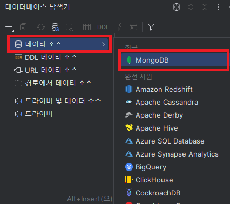Viewport: 230px width, 204px height.
Task: Click the expand all arrows icon
Action: [191, 7]
